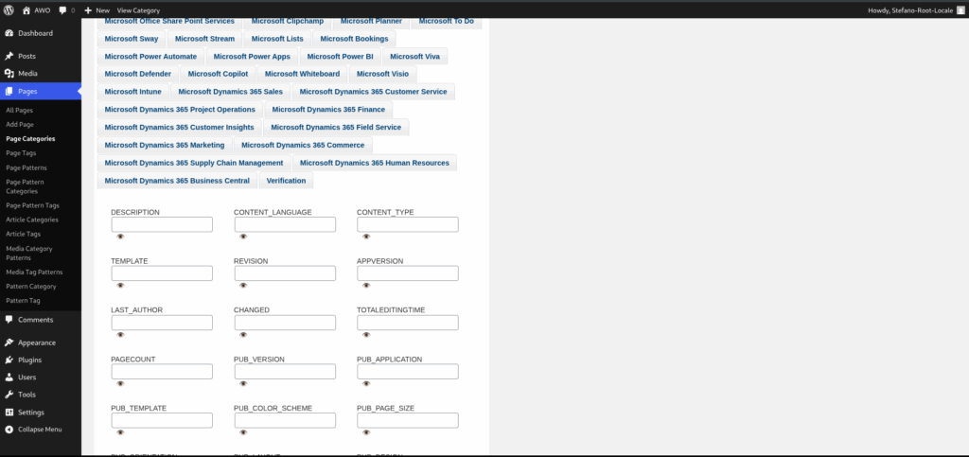Toggle the eye under PUB_APPLICATION field

366,383
